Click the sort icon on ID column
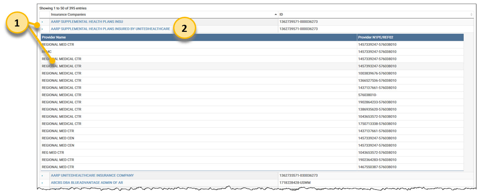Image resolution: width=480 pixels, height=193 pixels. coord(471,14)
